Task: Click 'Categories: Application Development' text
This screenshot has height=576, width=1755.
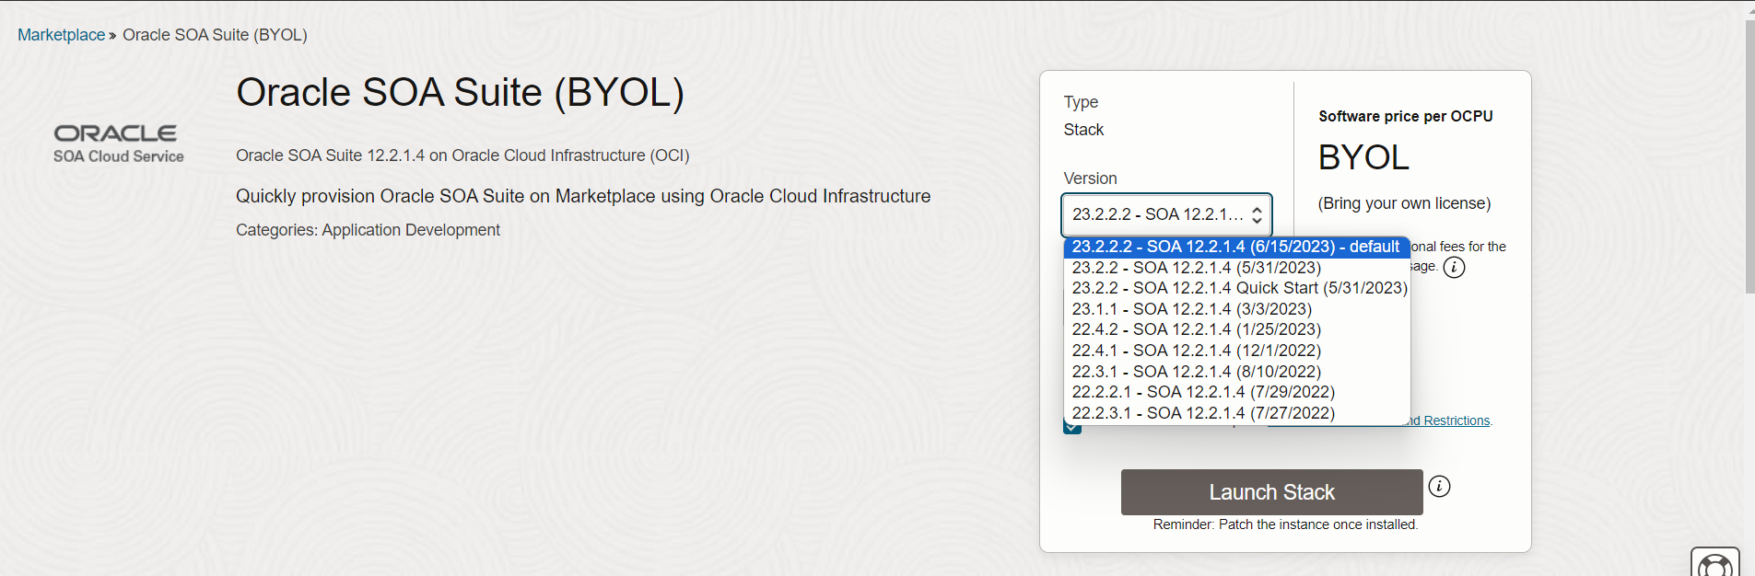Action: point(368,230)
